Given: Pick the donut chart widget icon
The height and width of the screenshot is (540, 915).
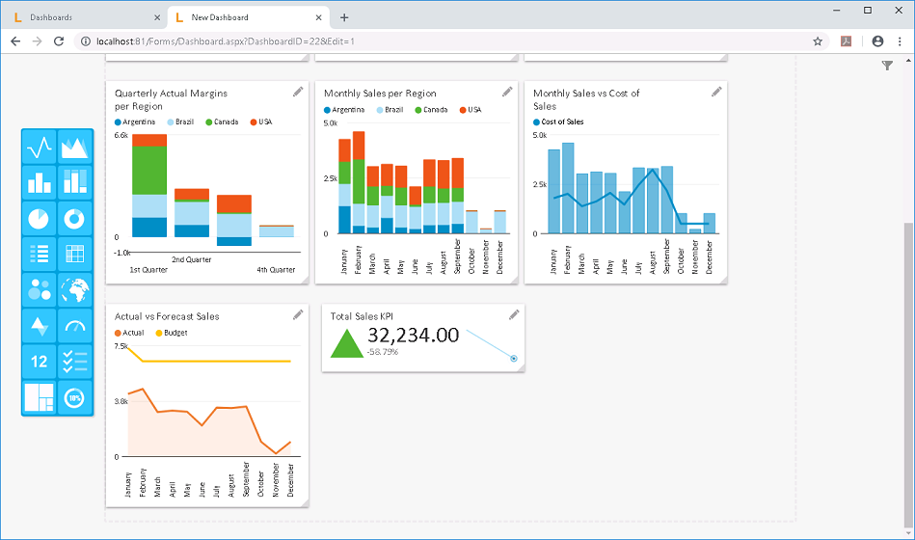Looking at the screenshot, I should coord(75,219).
